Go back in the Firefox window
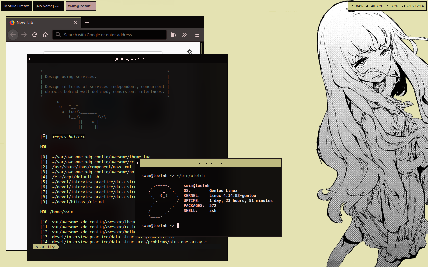 pos(13,35)
